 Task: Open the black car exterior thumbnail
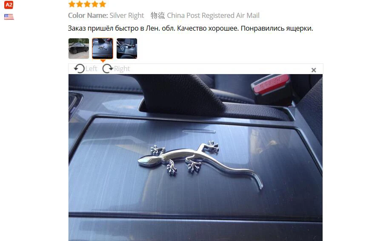coord(79,49)
